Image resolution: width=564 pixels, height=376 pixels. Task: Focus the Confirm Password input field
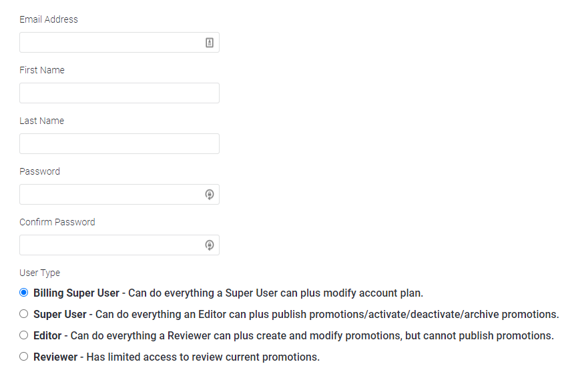110,245
